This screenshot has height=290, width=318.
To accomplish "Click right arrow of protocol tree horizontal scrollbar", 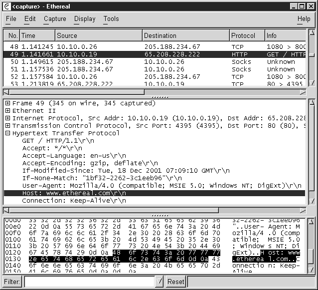I will pos(303,211).
